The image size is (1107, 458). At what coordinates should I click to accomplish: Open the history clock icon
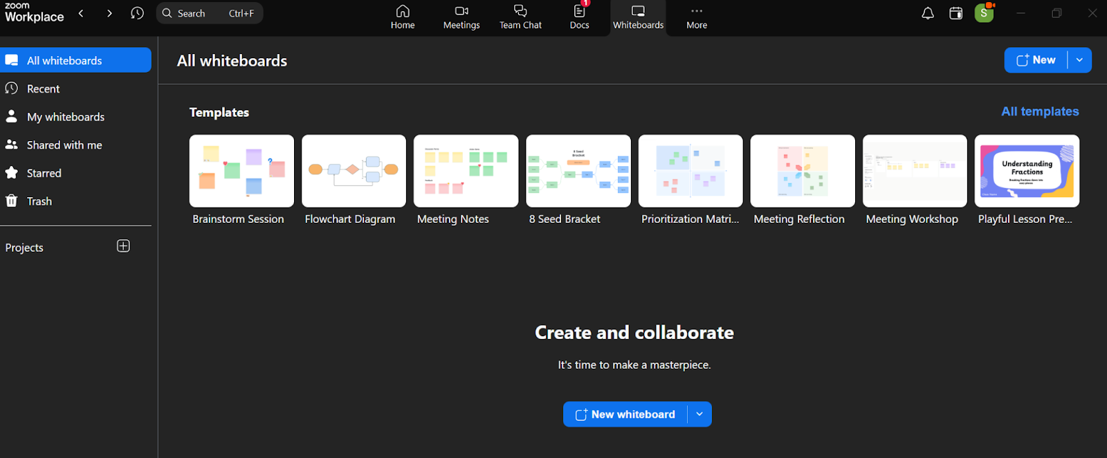137,13
